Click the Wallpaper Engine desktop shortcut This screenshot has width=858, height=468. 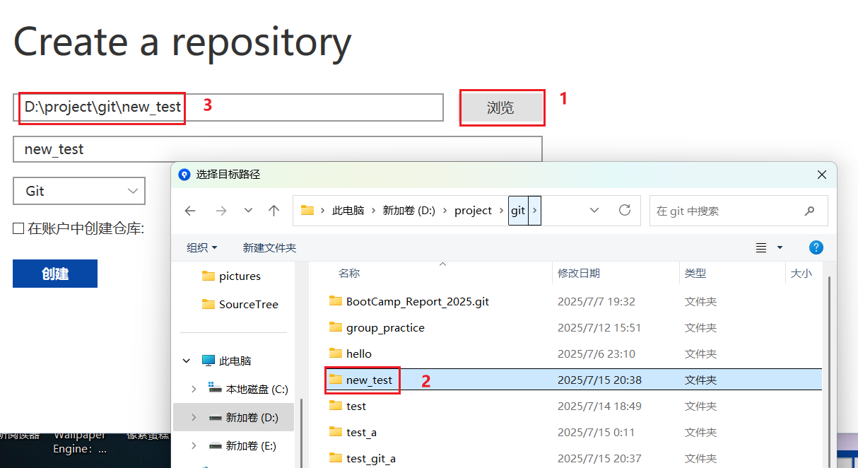(80, 443)
